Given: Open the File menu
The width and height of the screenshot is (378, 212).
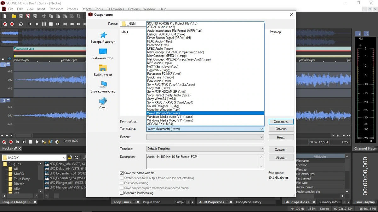Looking at the screenshot, I should tap(11, 9).
